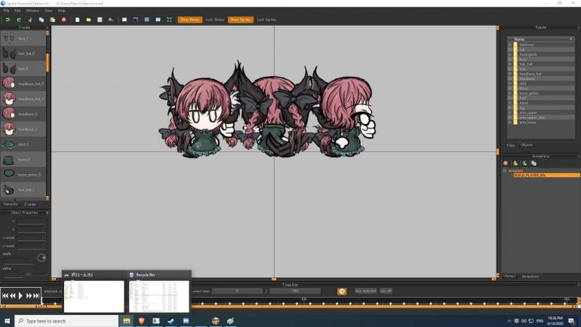
Task: Open the Window menu
Action: 32,11
